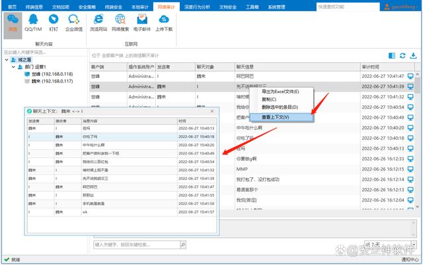Viewport: 423px width, 265px height.
Task: Switch to the 深度行为分析 tab
Action: pyautogui.click(x=197, y=7)
